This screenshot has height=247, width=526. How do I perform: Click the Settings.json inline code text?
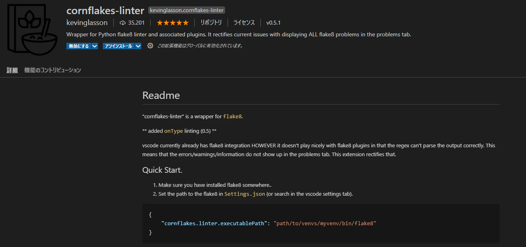coord(245,194)
